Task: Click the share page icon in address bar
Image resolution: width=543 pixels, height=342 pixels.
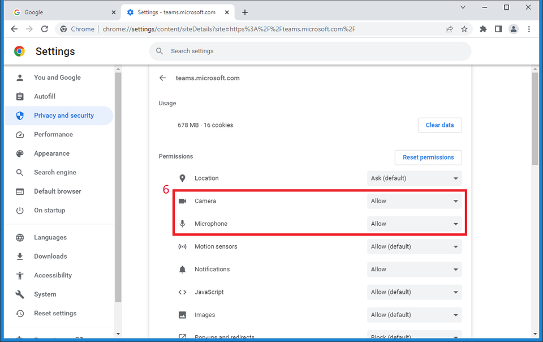Action: click(449, 29)
